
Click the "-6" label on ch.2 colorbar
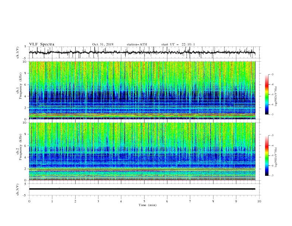[272, 165]
